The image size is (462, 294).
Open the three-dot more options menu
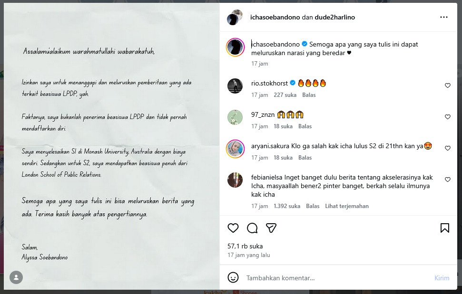click(444, 18)
